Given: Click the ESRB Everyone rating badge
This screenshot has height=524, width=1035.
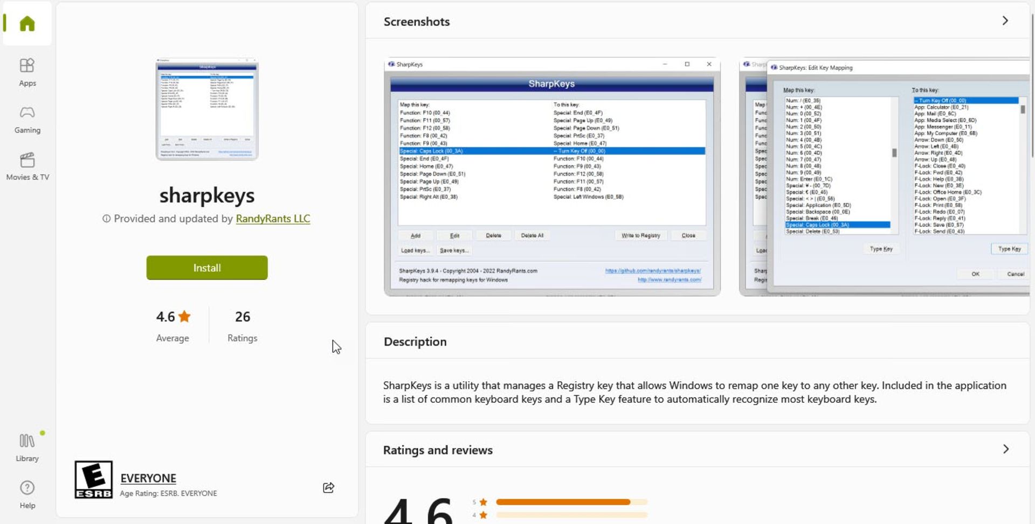Looking at the screenshot, I should [x=93, y=479].
